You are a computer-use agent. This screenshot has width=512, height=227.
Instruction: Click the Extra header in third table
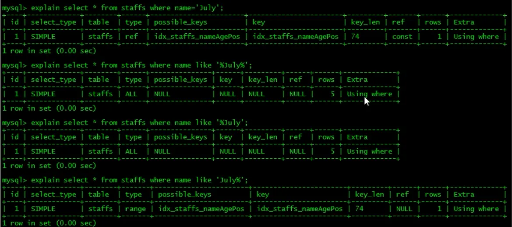tap(357, 137)
